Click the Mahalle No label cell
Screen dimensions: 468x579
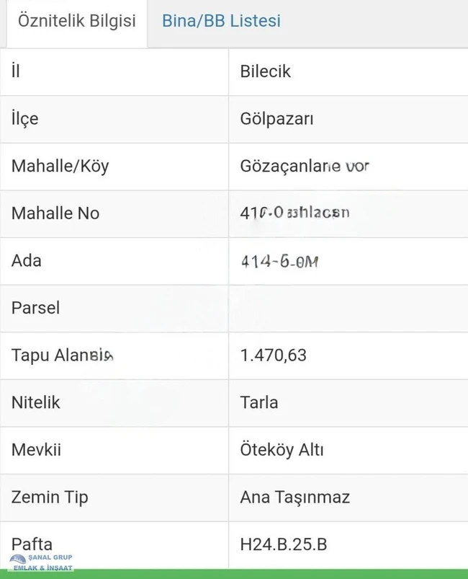pyautogui.click(x=55, y=213)
